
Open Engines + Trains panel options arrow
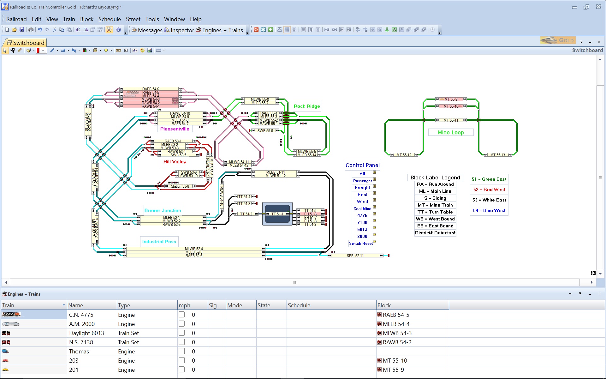point(570,294)
